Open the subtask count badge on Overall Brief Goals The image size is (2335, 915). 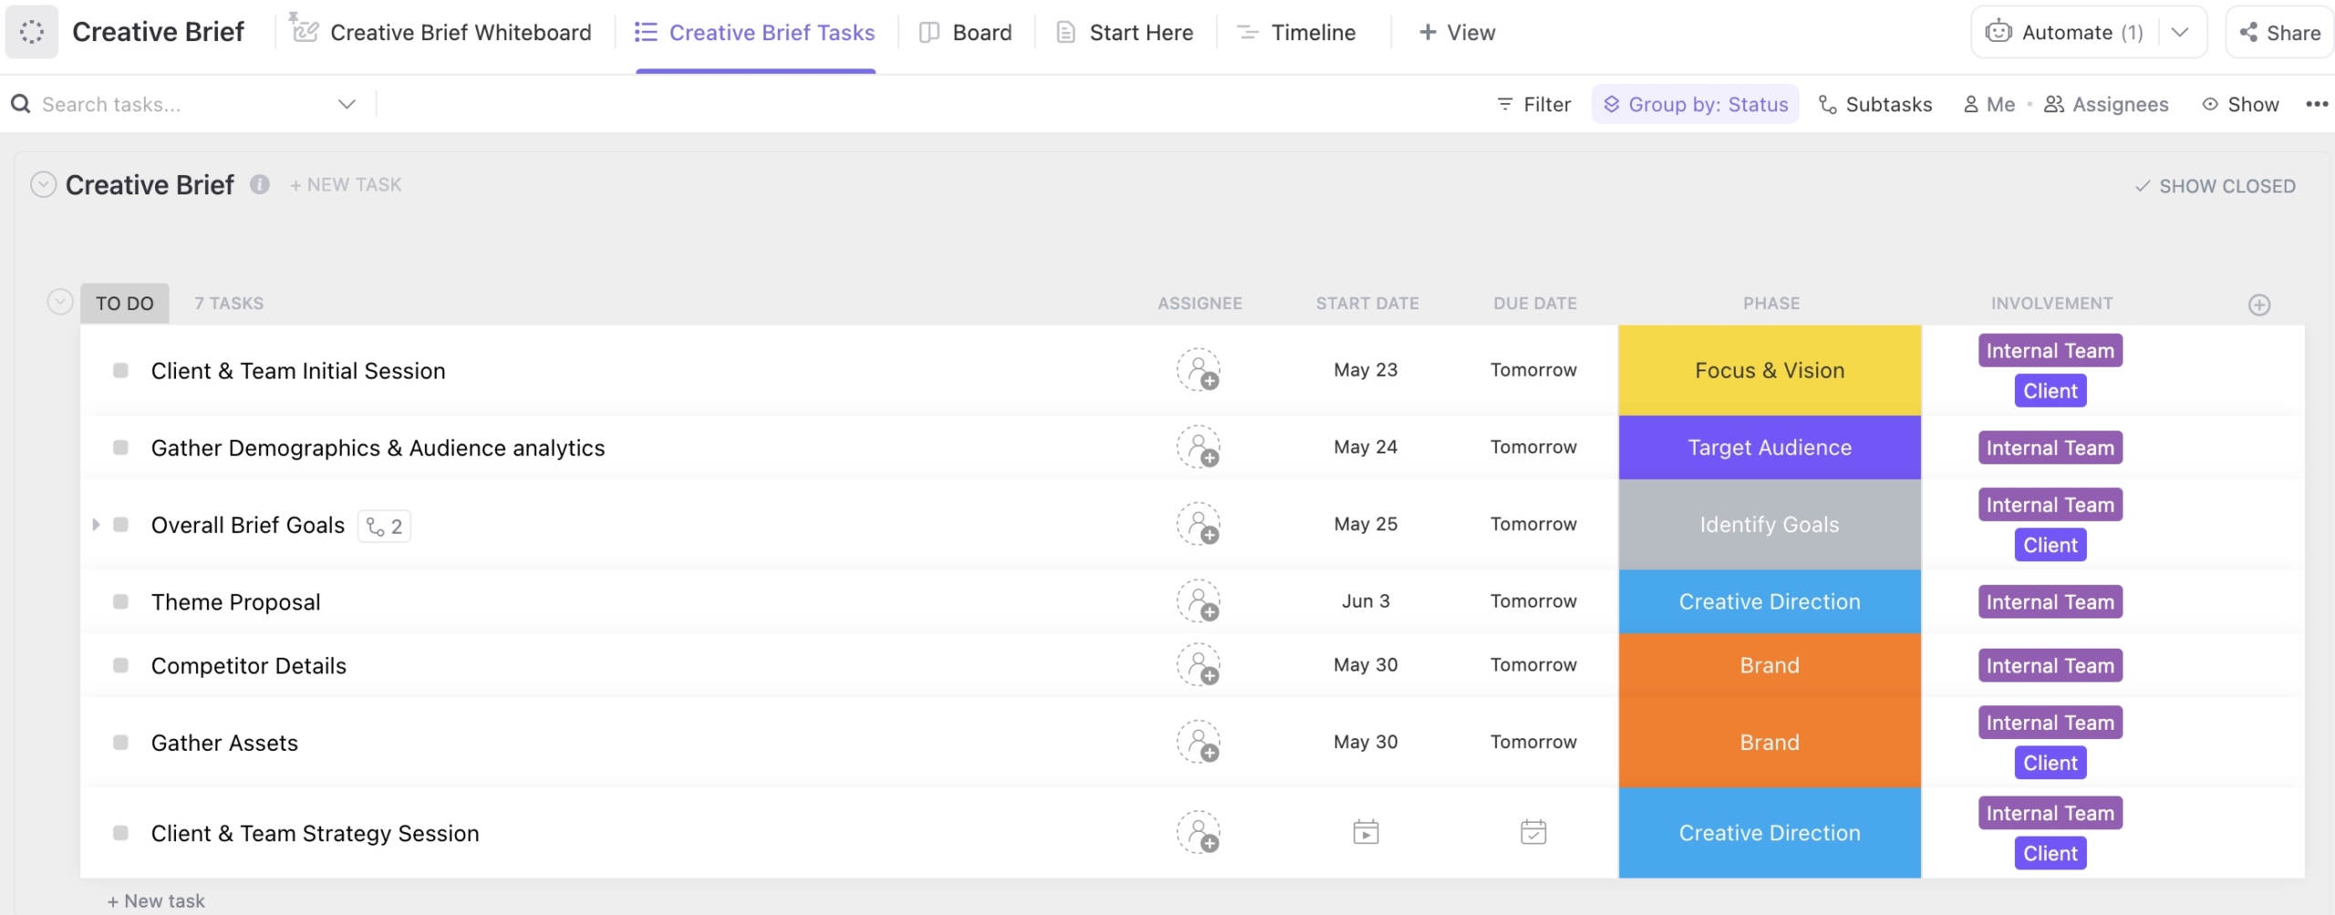pyautogui.click(x=384, y=526)
